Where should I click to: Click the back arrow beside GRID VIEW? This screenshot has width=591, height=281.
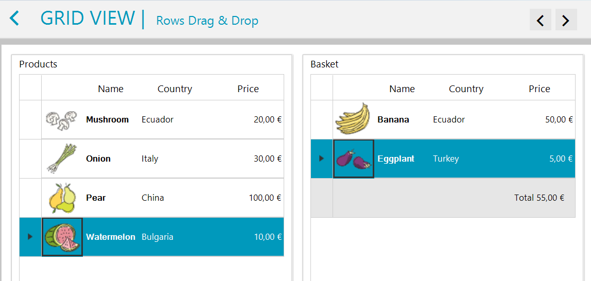point(14,19)
